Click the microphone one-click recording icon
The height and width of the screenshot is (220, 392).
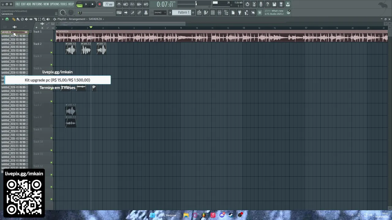click(261, 4)
